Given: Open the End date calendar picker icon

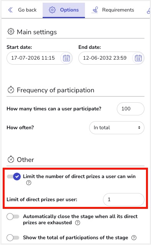Looking at the screenshot, I should 138,58.
